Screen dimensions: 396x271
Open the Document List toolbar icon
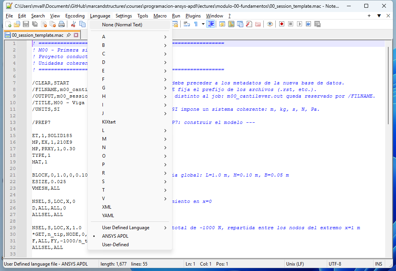(x=240, y=24)
